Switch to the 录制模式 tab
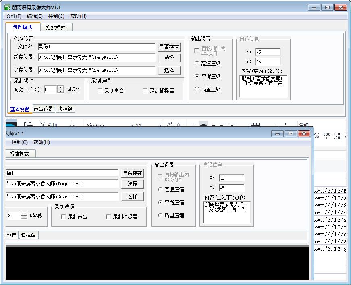The width and height of the screenshot is (351, 285). coord(23,27)
